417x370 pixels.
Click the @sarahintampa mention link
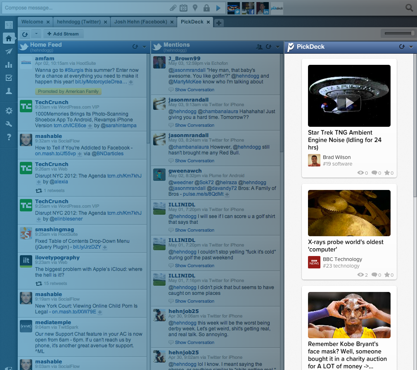(x=118, y=126)
